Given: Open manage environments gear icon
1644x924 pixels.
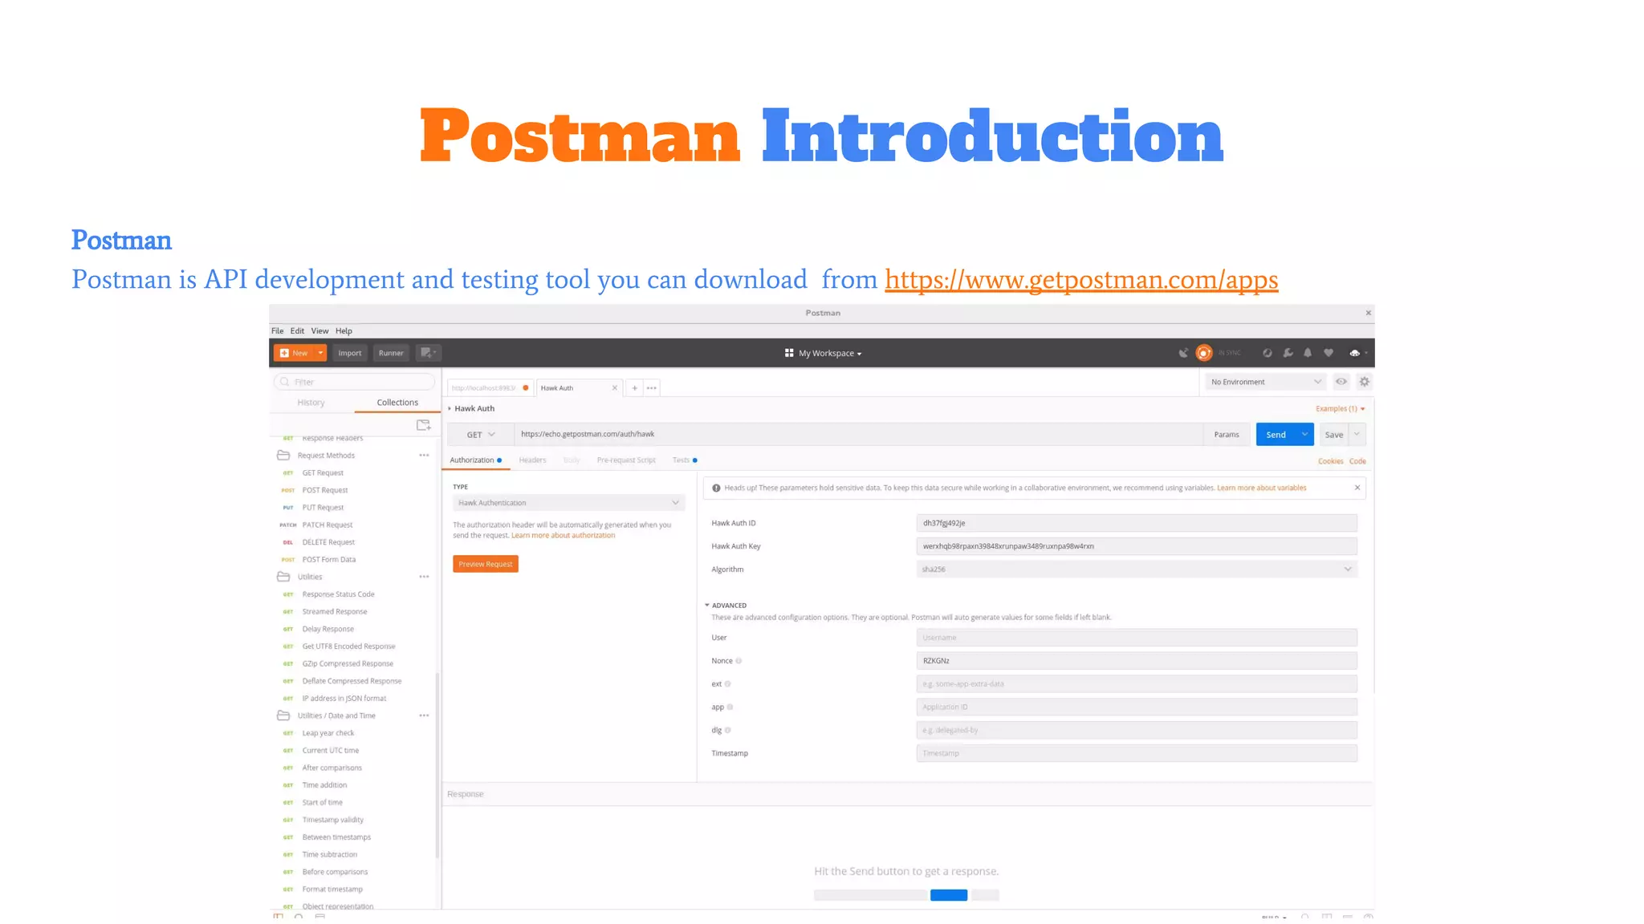Looking at the screenshot, I should [x=1365, y=382].
